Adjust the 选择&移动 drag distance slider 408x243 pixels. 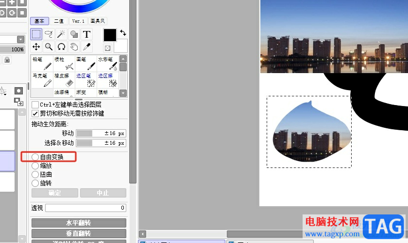click(x=101, y=143)
